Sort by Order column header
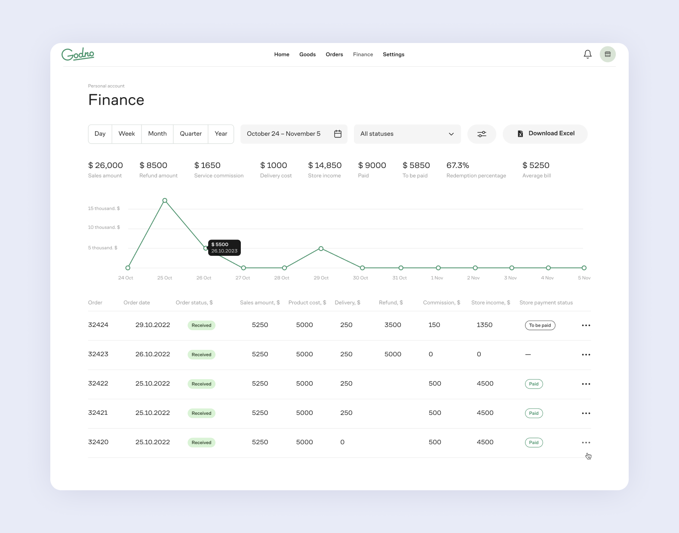This screenshot has height=533, width=679. pos(95,303)
